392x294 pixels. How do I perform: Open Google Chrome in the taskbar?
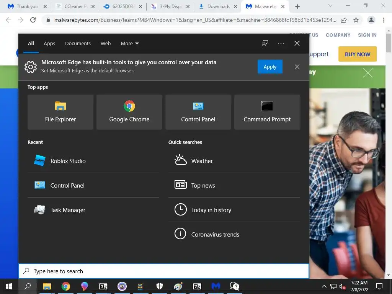66,286
